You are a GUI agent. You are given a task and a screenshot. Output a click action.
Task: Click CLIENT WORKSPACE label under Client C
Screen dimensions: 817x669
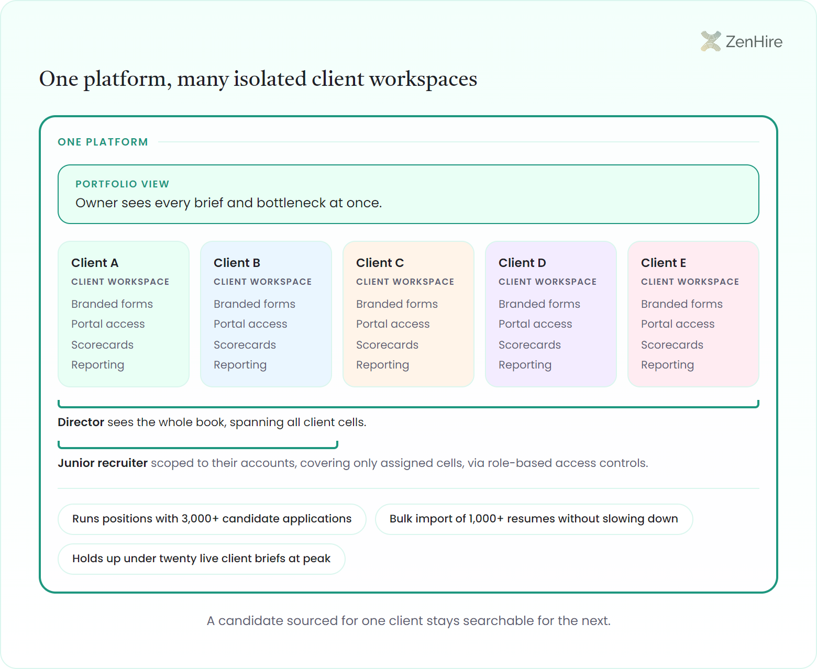point(405,282)
